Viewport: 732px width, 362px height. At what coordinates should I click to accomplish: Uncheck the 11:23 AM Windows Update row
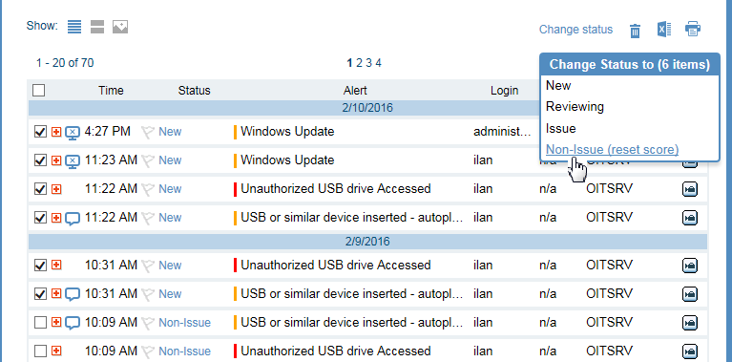click(x=41, y=160)
